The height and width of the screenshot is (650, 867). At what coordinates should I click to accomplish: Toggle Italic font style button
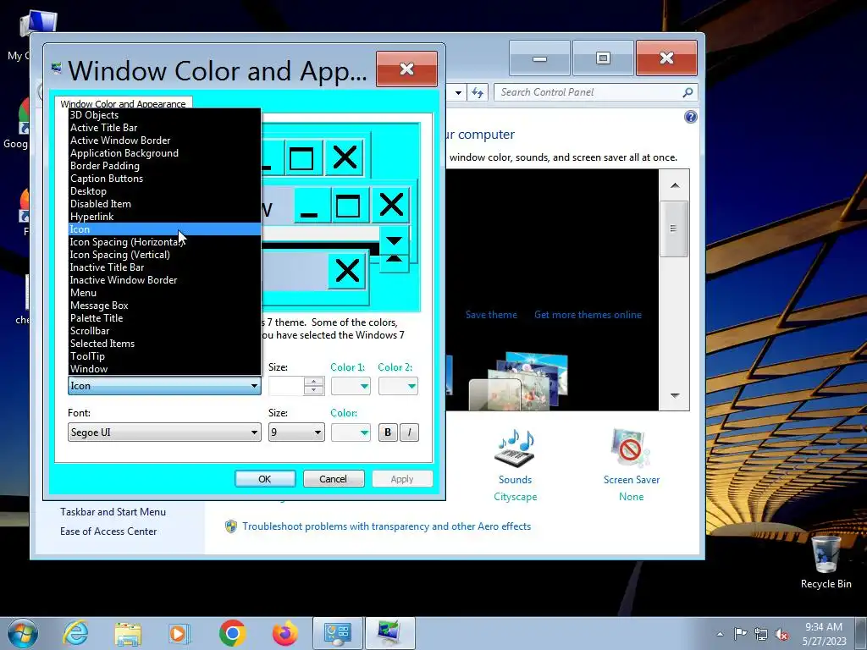pyautogui.click(x=409, y=432)
